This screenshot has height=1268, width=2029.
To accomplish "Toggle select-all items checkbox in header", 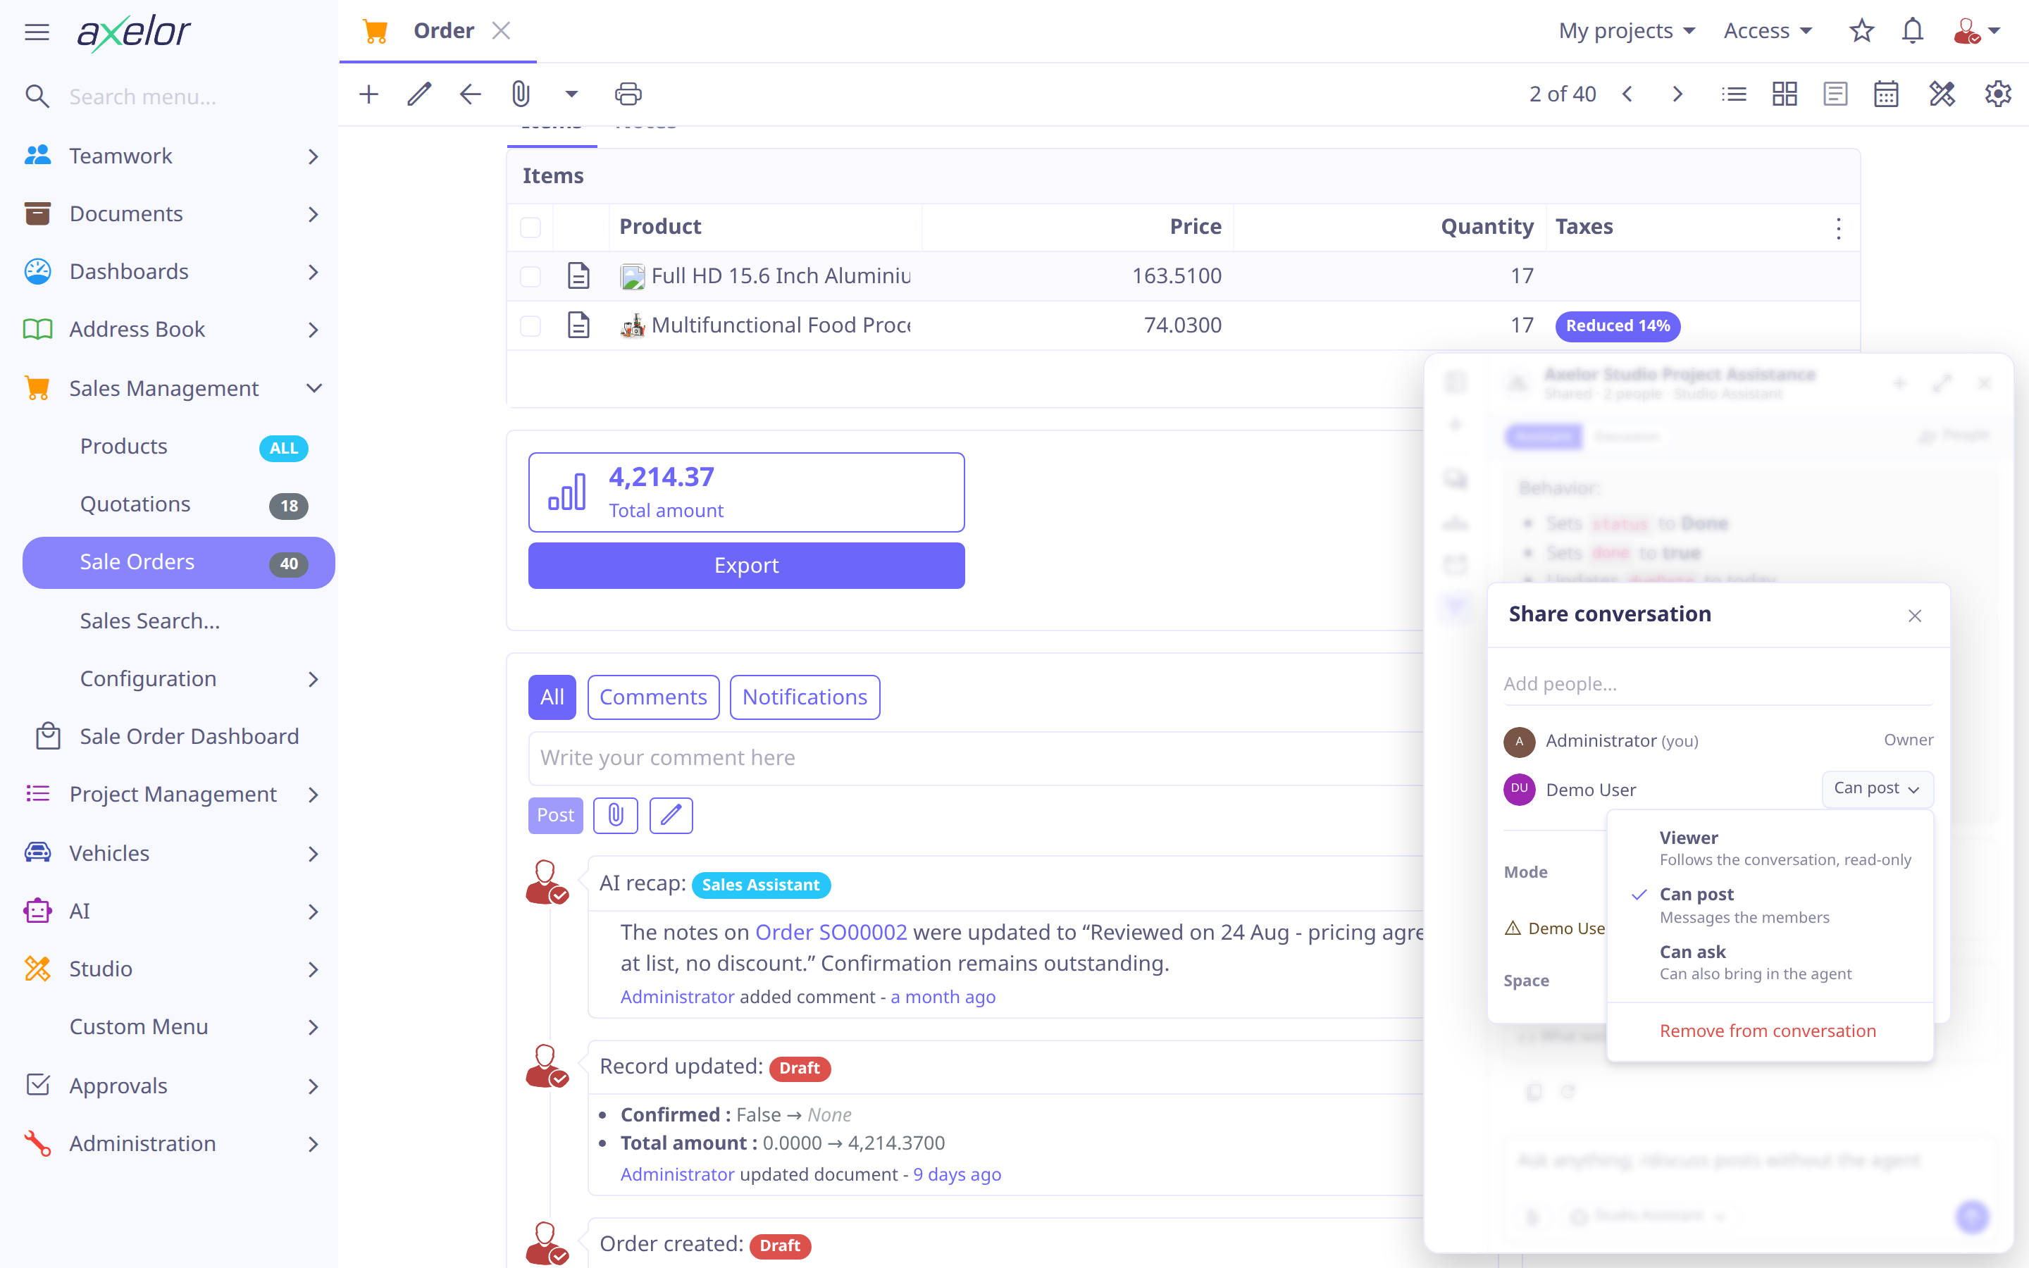I will [530, 228].
